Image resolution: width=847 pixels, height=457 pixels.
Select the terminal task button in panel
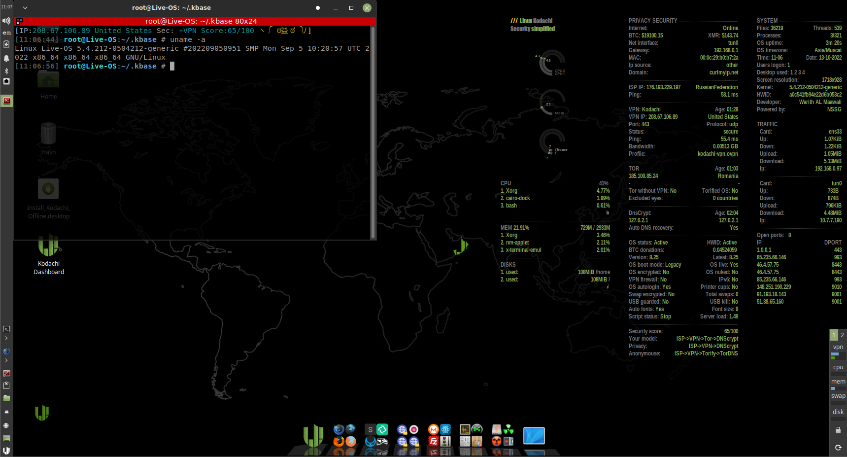(x=6, y=101)
